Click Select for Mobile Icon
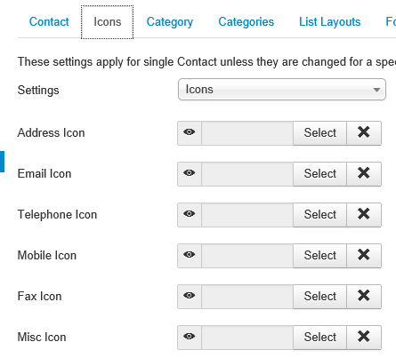Viewport: 396px width, 358px height. tap(320, 256)
